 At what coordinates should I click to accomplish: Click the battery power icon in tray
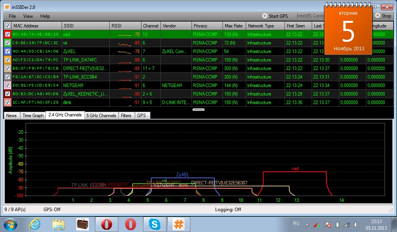tap(337, 224)
